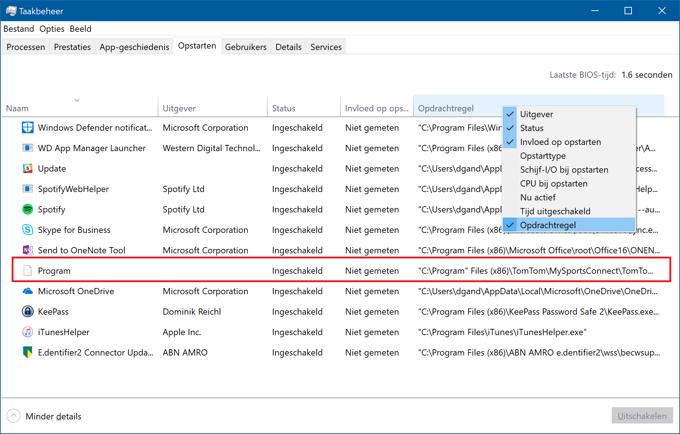Enable the Schijf-I/O bij opstarten column
The height and width of the screenshot is (434, 680).
click(569, 170)
